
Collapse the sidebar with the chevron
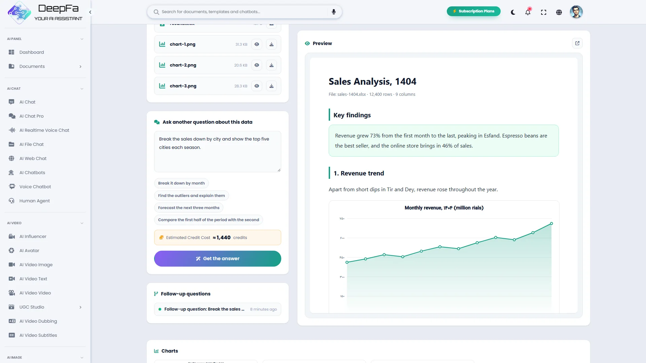90,12
